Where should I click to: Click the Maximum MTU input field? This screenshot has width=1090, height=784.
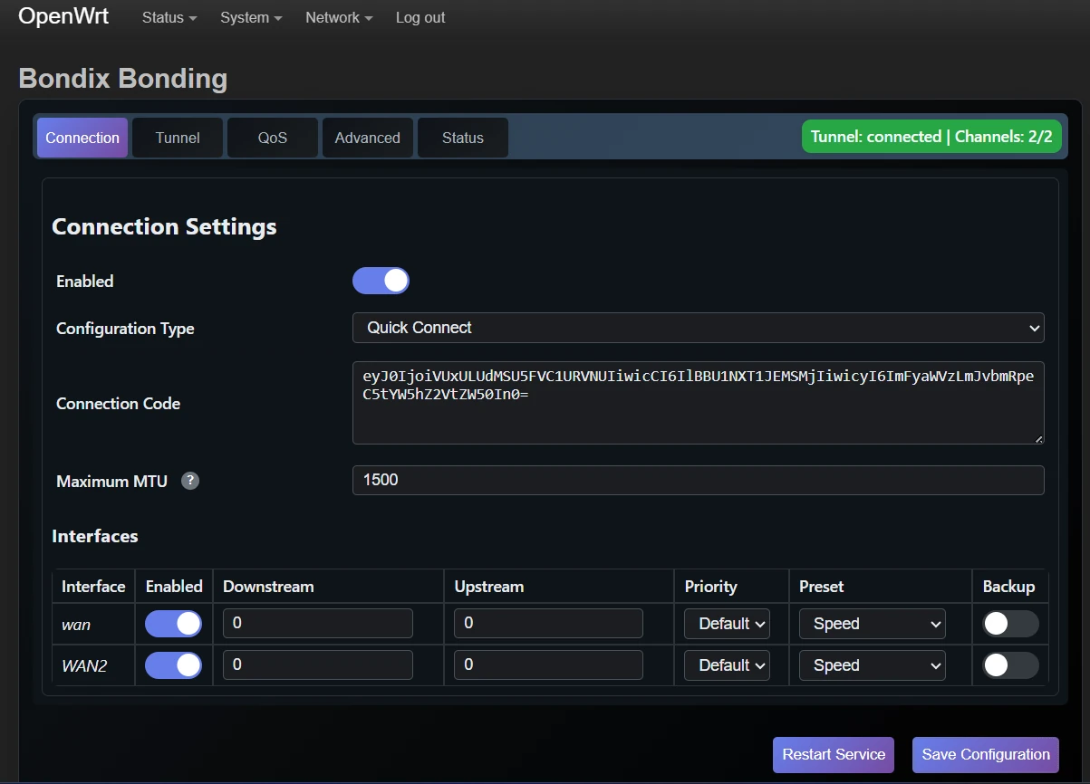(698, 480)
